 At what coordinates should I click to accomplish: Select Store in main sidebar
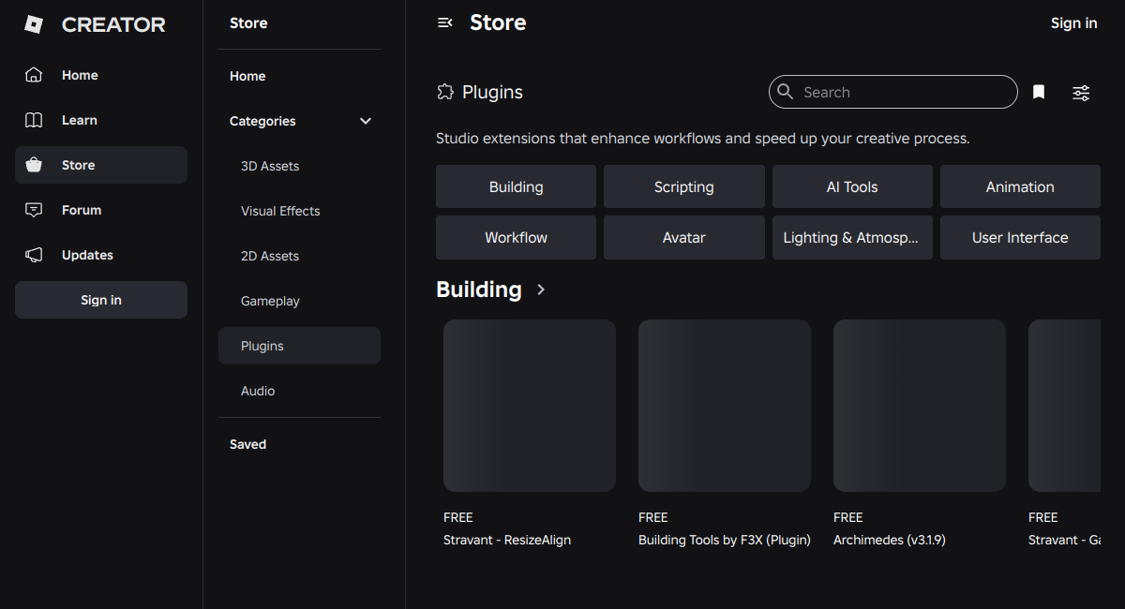(x=101, y=165)
